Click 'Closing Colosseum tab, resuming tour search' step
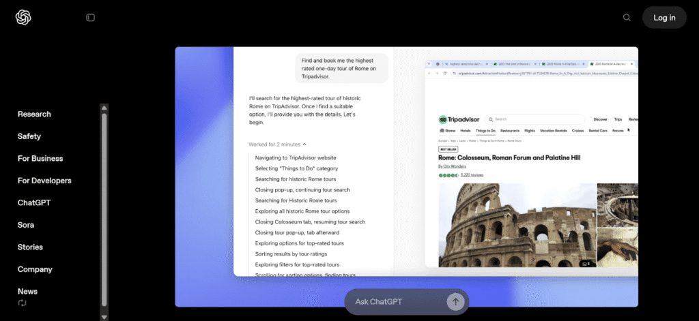Viewport: 699px width, 321px height. [x=311, y=221]
